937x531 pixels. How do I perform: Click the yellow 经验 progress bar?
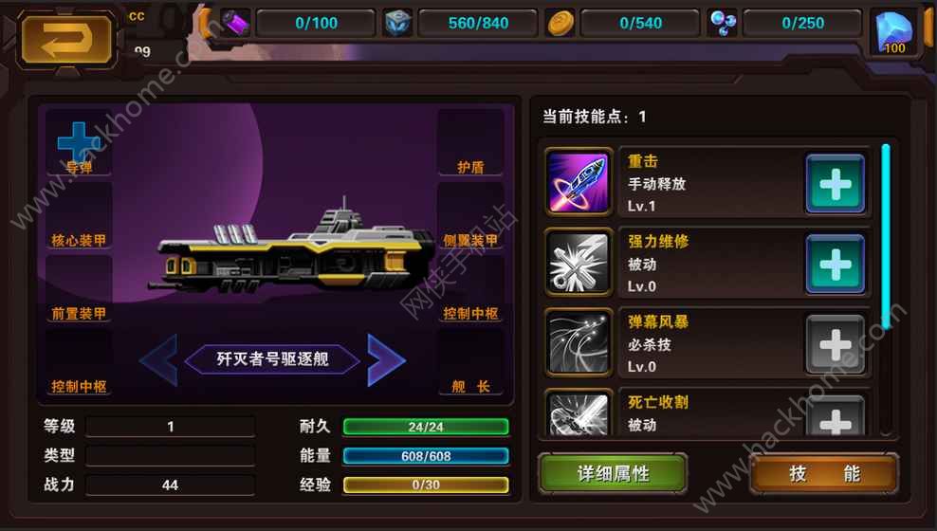(x=426, y=485)
